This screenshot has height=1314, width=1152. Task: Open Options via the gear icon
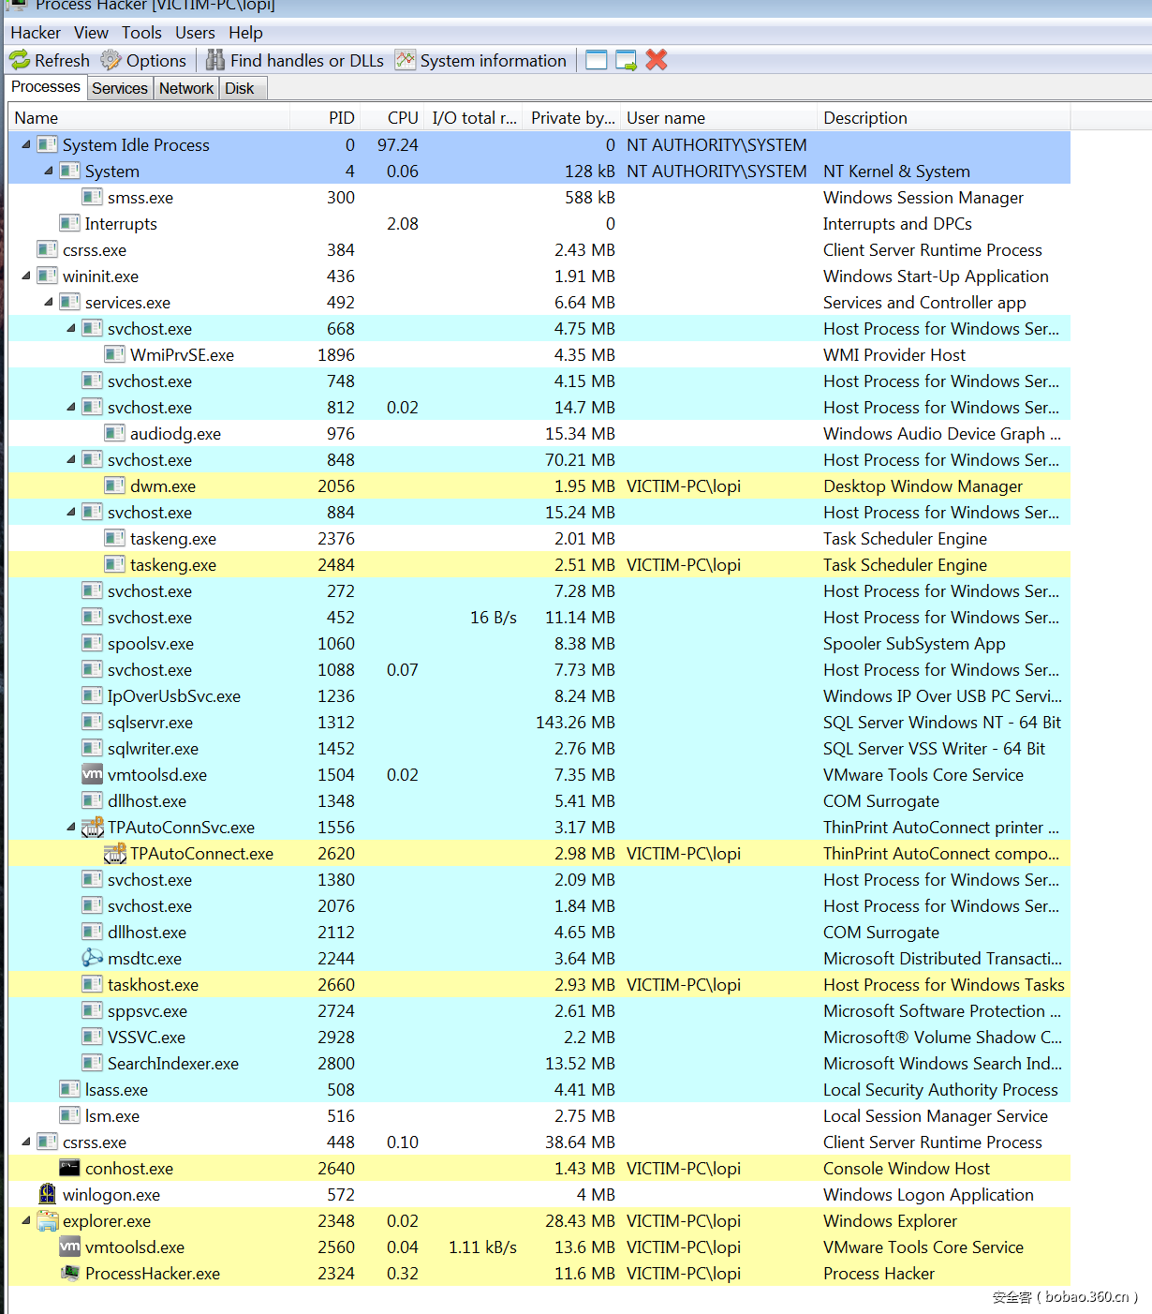click(x=111, y=61)
